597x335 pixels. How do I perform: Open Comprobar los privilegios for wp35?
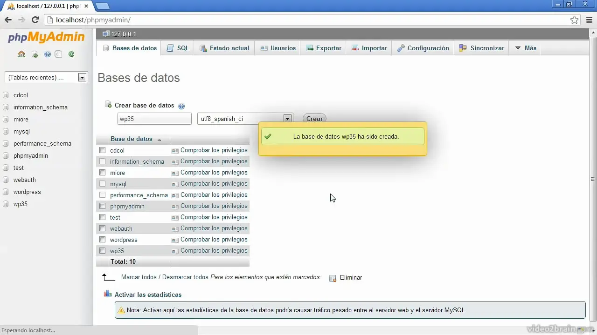point(214,251)
